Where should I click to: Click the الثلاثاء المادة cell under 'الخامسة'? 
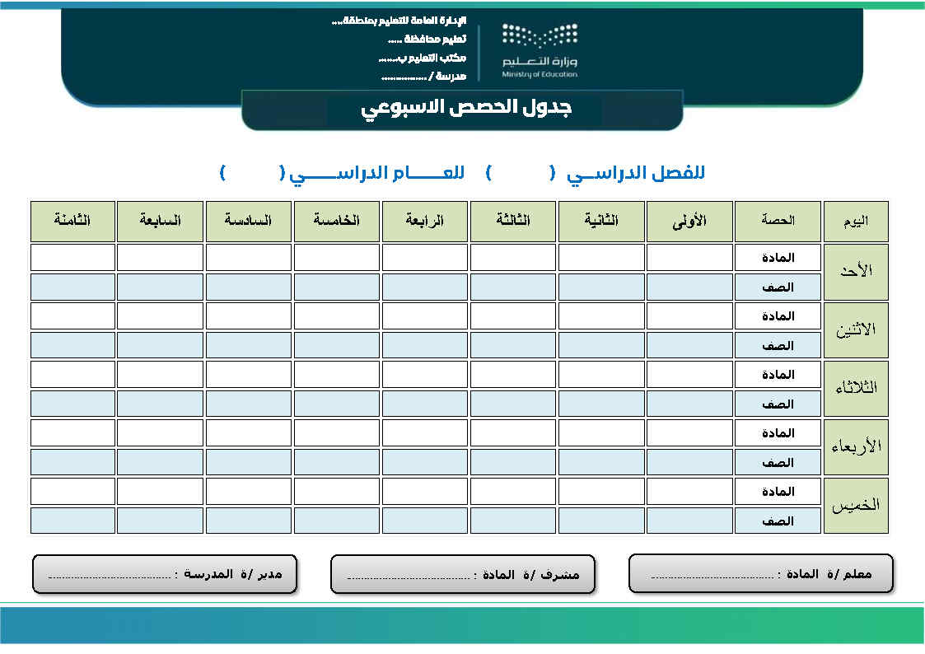click(336, 375)
